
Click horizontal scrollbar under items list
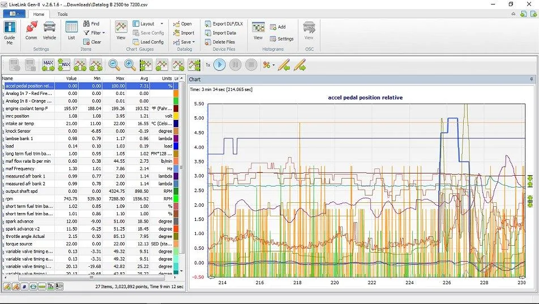click(92, 277)
